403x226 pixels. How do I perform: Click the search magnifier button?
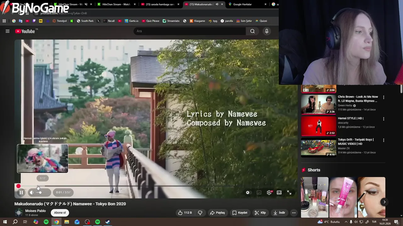pos(252,31)
